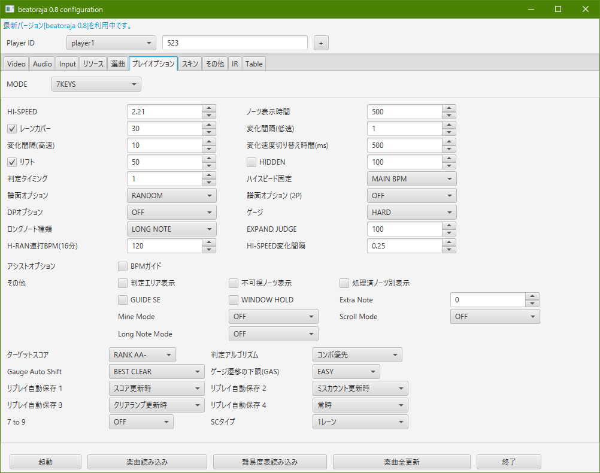Enable the GUIDE SE checkbox
The height and width of the screenshot is (473, 600).
tap(123, 300)
